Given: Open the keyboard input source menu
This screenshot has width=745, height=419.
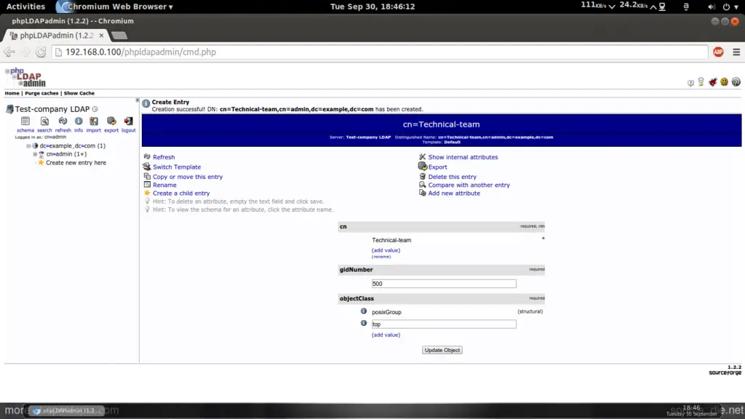Looking at the screenshot, I should tap(685, 7).
